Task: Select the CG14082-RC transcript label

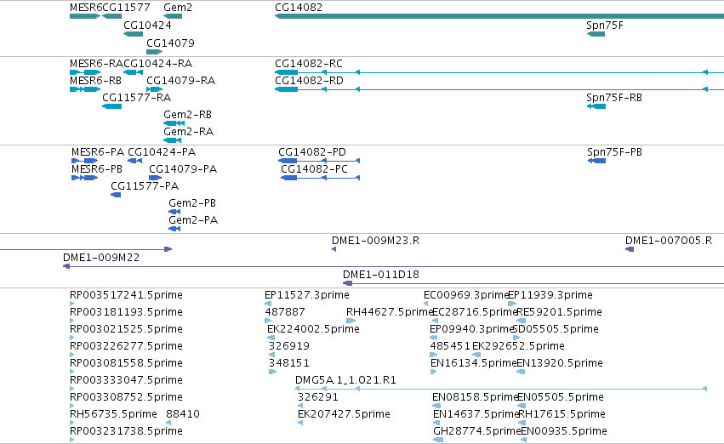Action: tap(309, 64)
